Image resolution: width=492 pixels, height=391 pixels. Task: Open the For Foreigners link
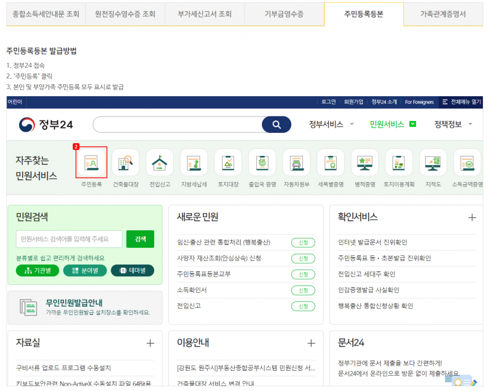coord(419,102)
